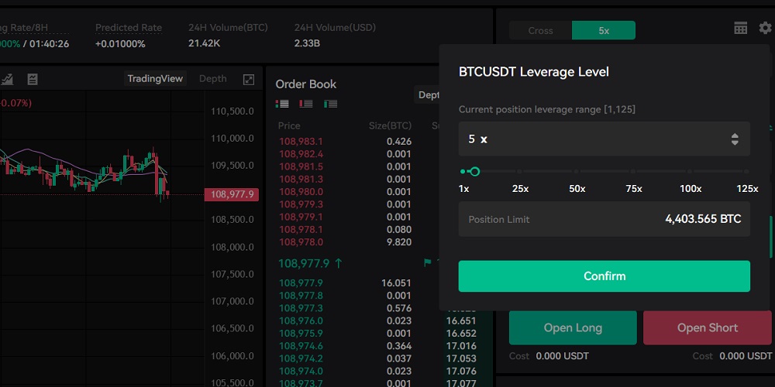The height and width of the screenshot is (387, 775).
Task: Show sell orders only view
Action: (306, 104)
